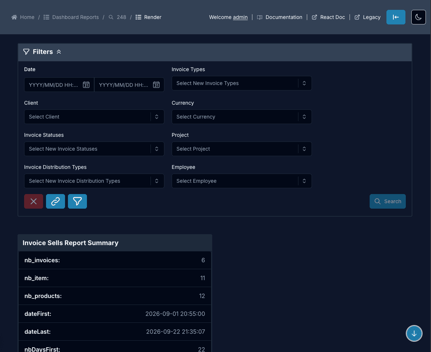
Task: Toggle dark mode with the moon button
Action: tap(418, 17)
